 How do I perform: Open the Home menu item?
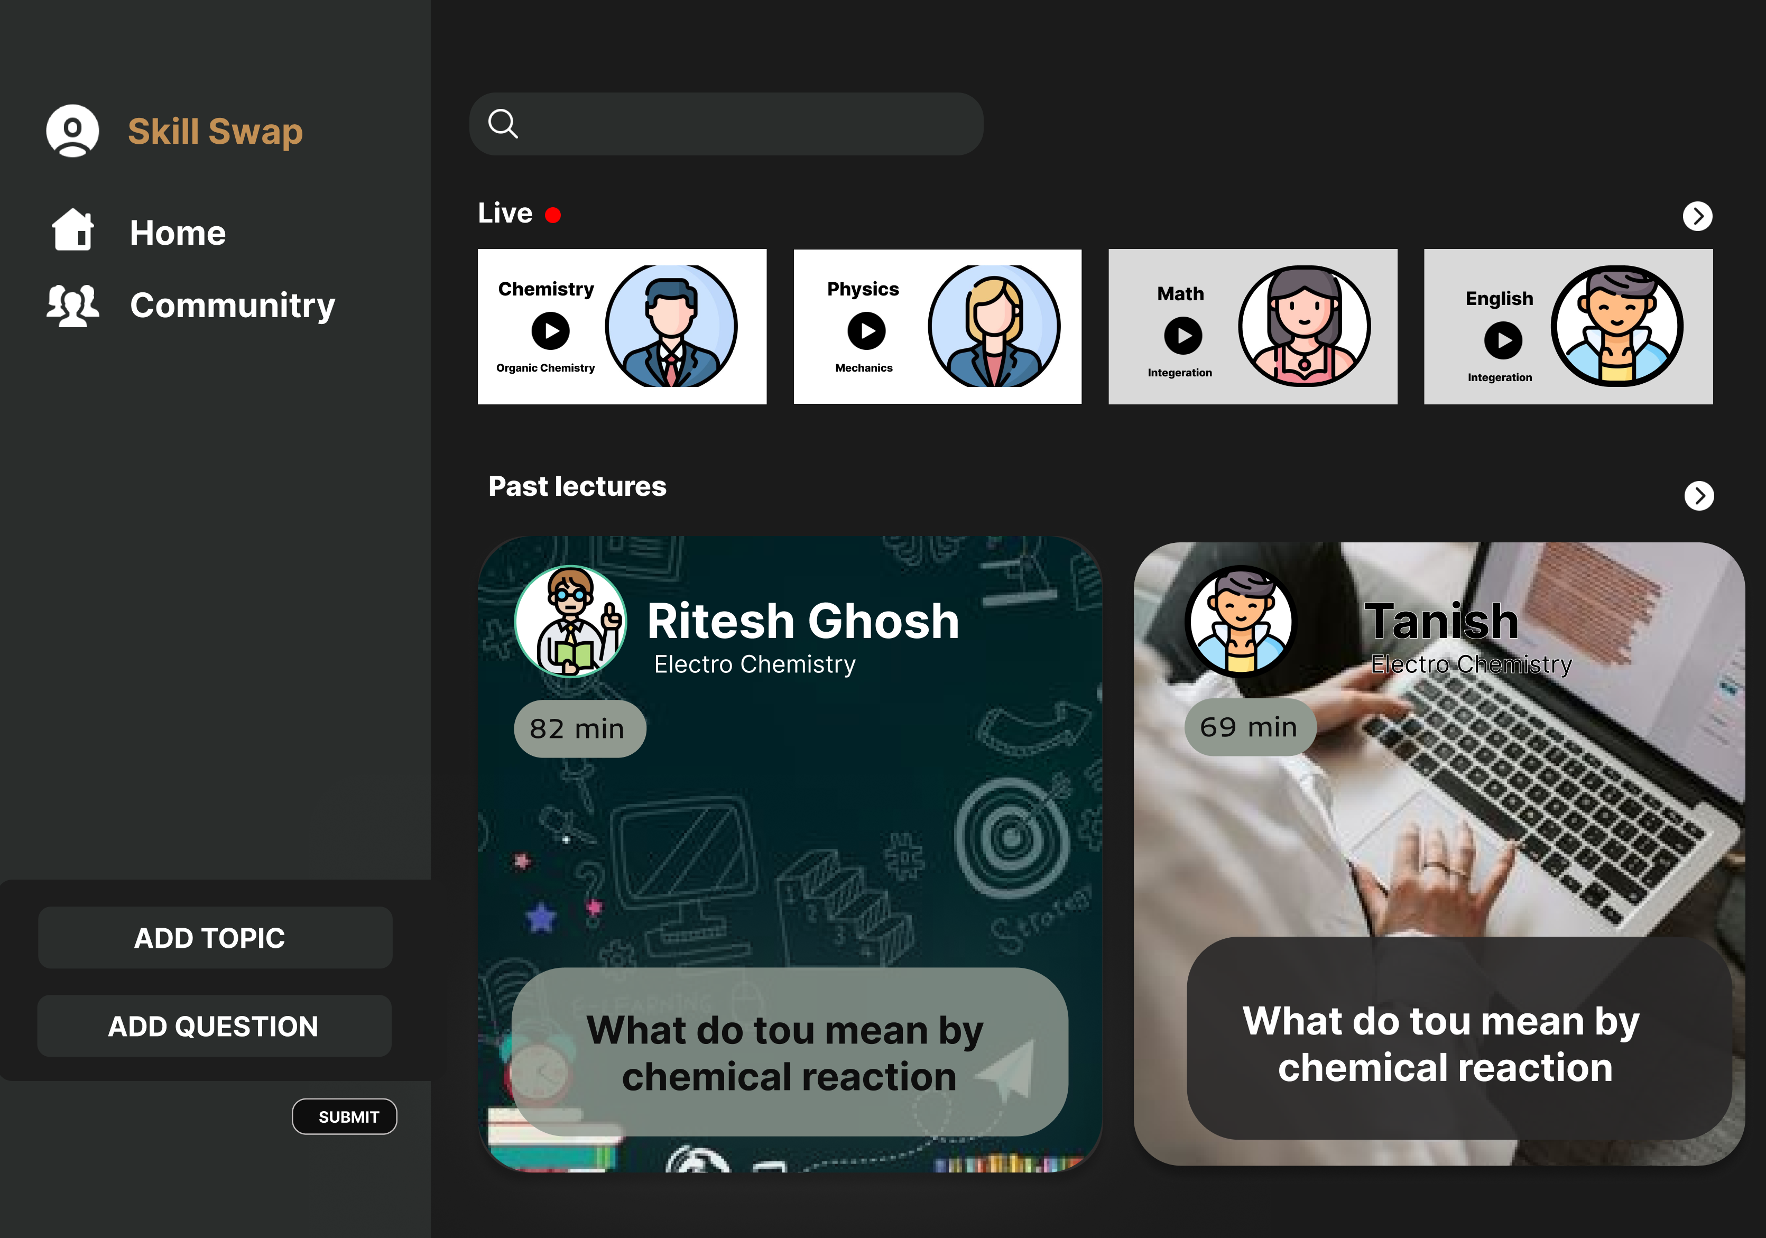(178, 233)
